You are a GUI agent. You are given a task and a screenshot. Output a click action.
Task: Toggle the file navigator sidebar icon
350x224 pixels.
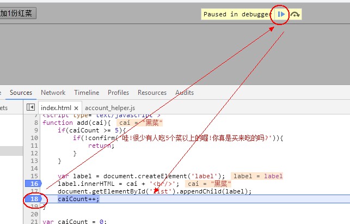pos(30,107)
